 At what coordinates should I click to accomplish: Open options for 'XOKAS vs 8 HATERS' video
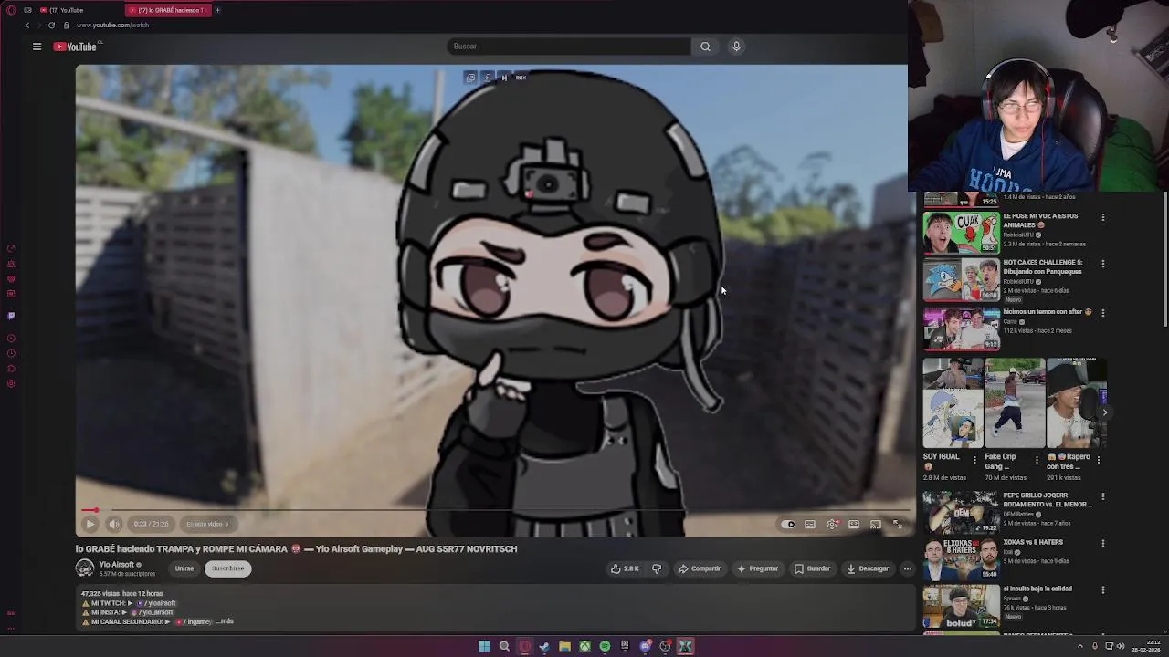tap(1102, 544)
